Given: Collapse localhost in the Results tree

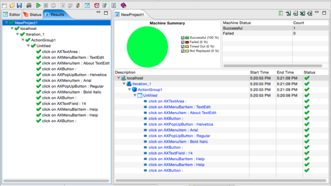Looking at the screenshot, I should tap(12, 28).
